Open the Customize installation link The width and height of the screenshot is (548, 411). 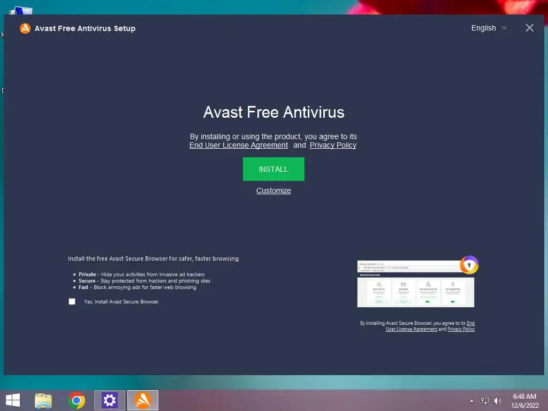tap(273, 191)
